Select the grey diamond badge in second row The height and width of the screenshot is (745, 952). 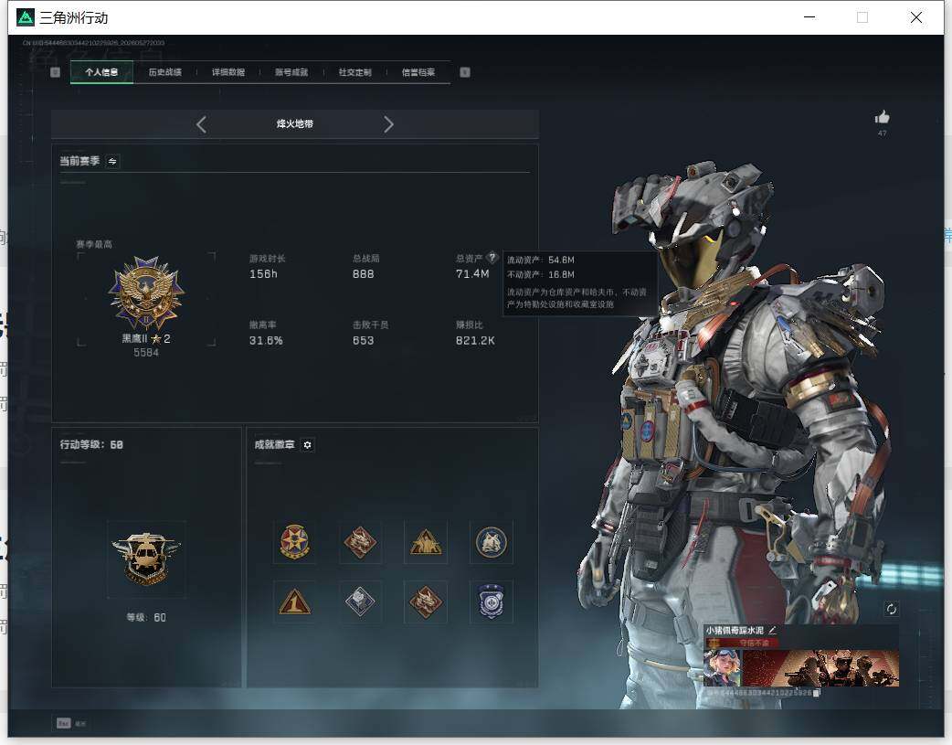(x=360, y=601)
